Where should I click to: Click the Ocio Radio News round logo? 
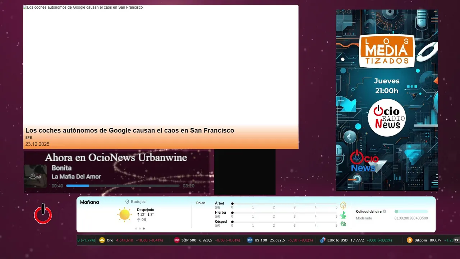387,118
